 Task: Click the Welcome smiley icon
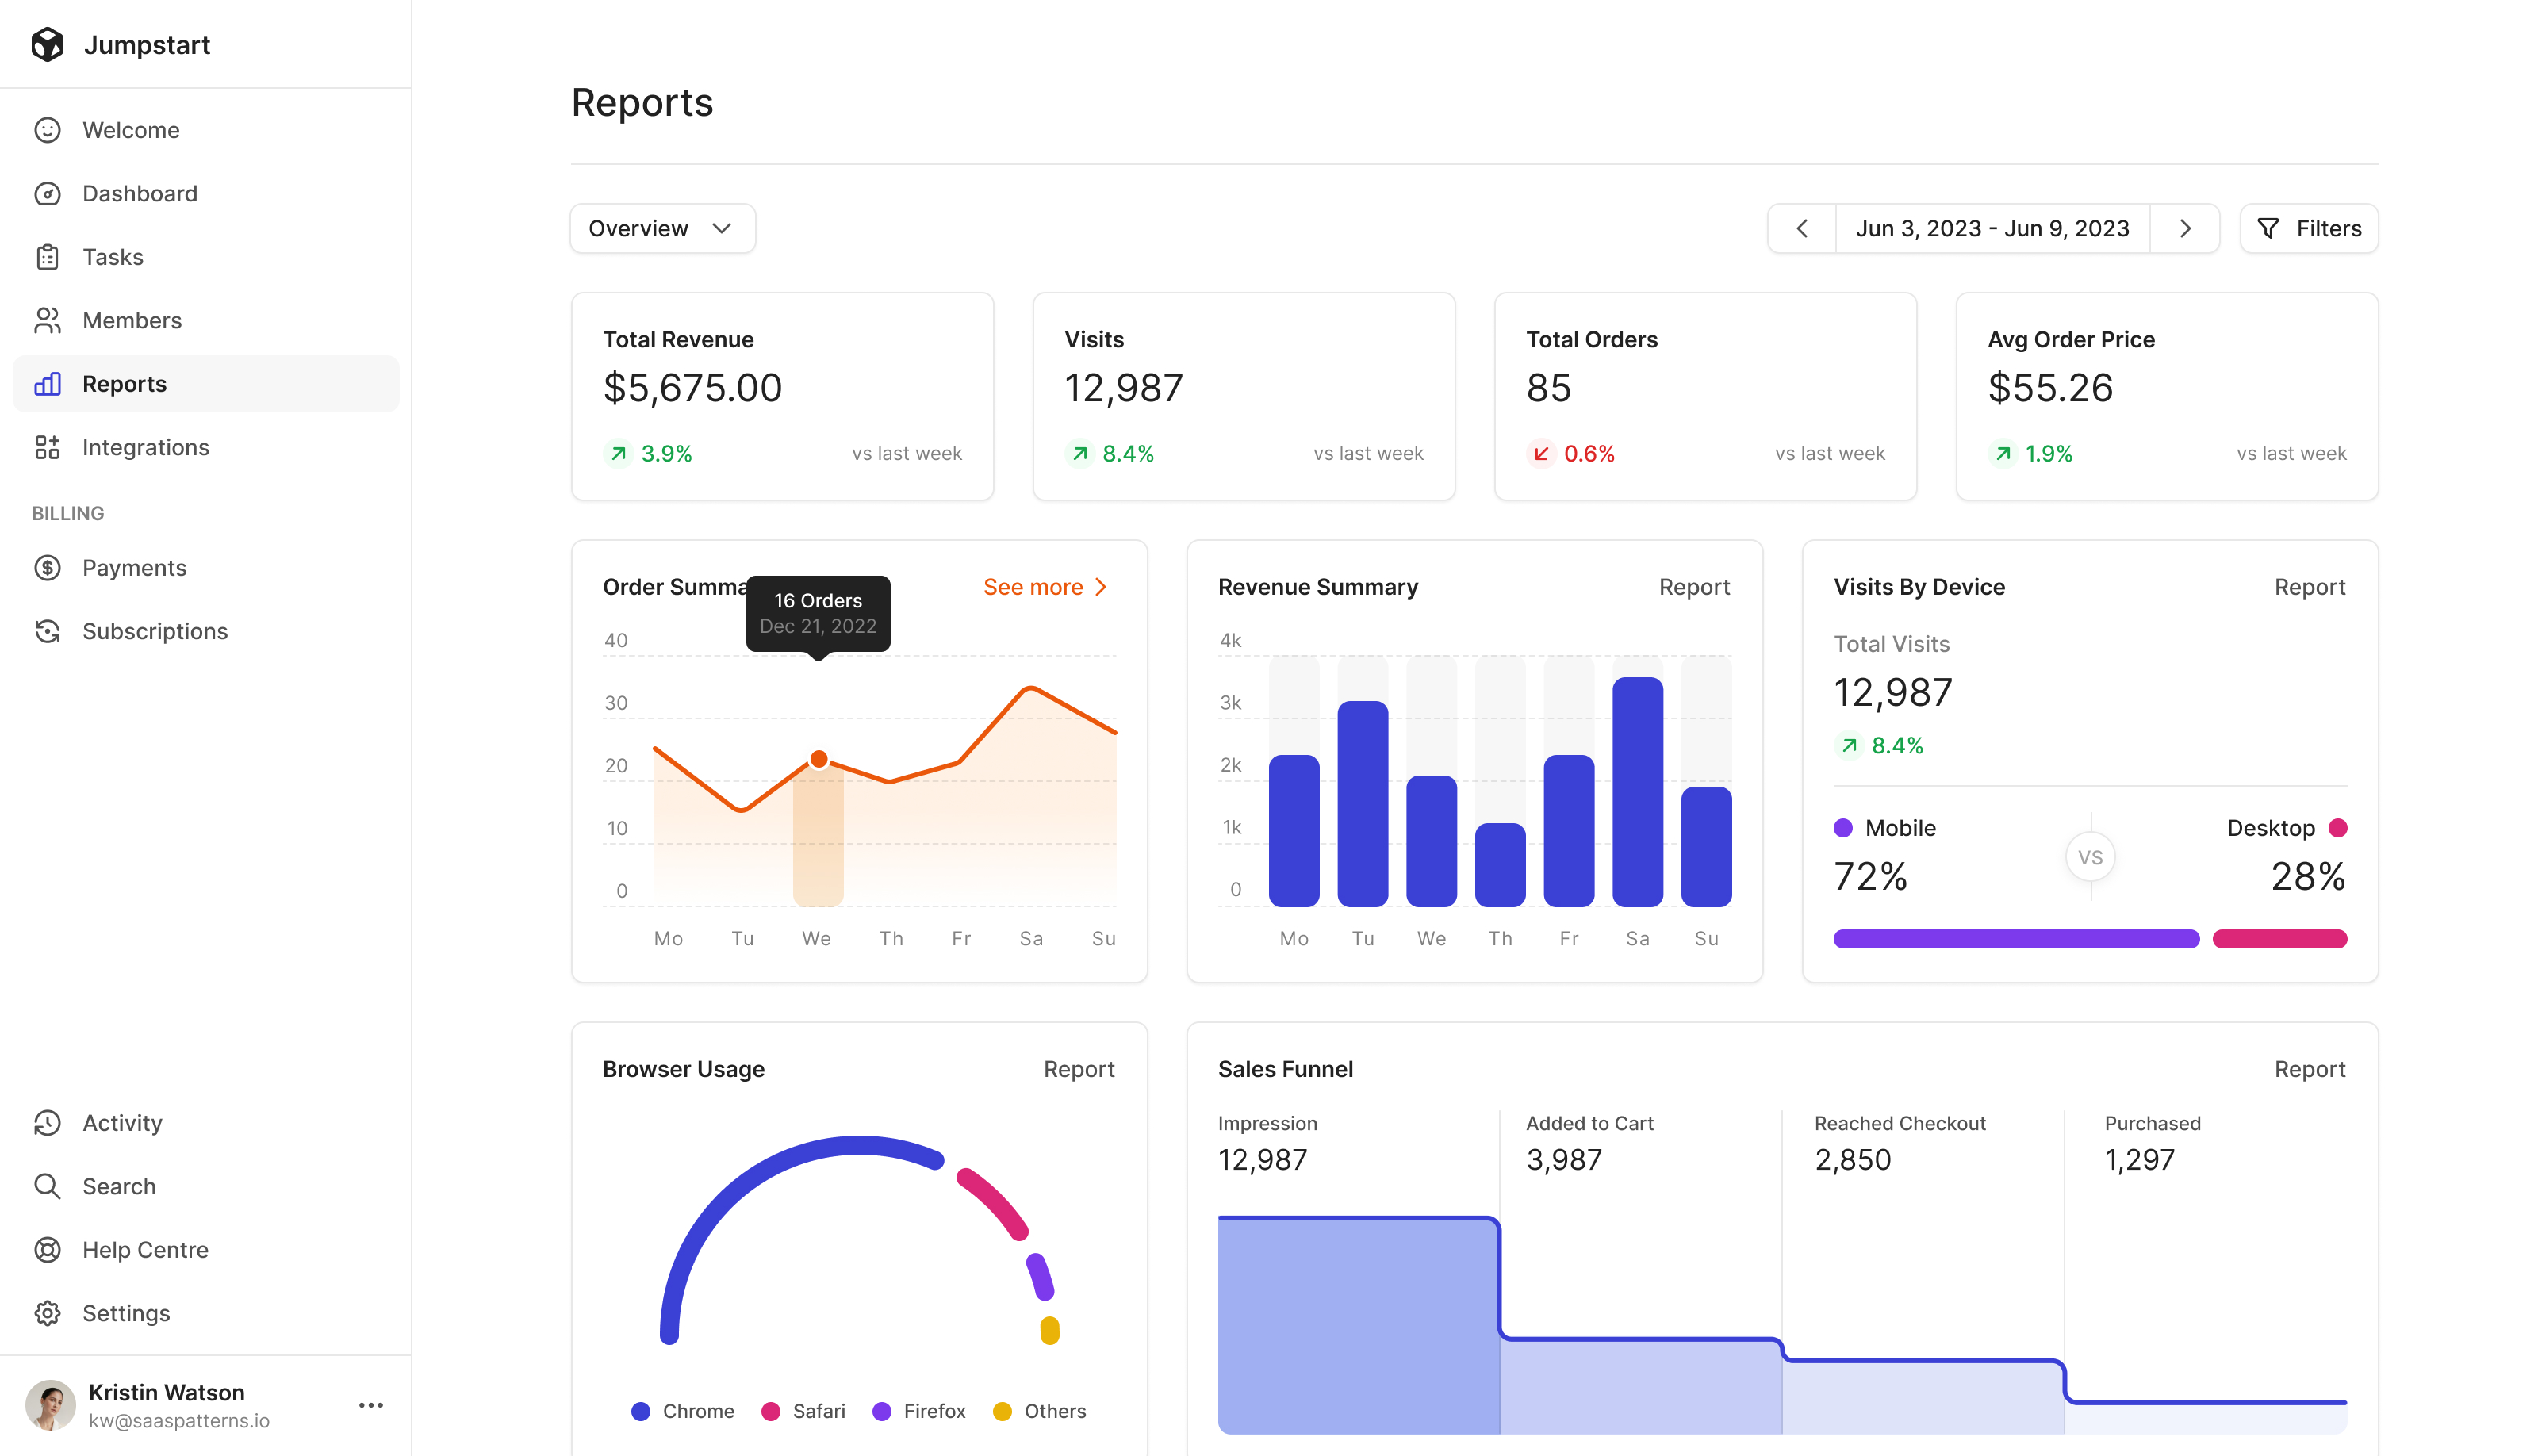47,130
